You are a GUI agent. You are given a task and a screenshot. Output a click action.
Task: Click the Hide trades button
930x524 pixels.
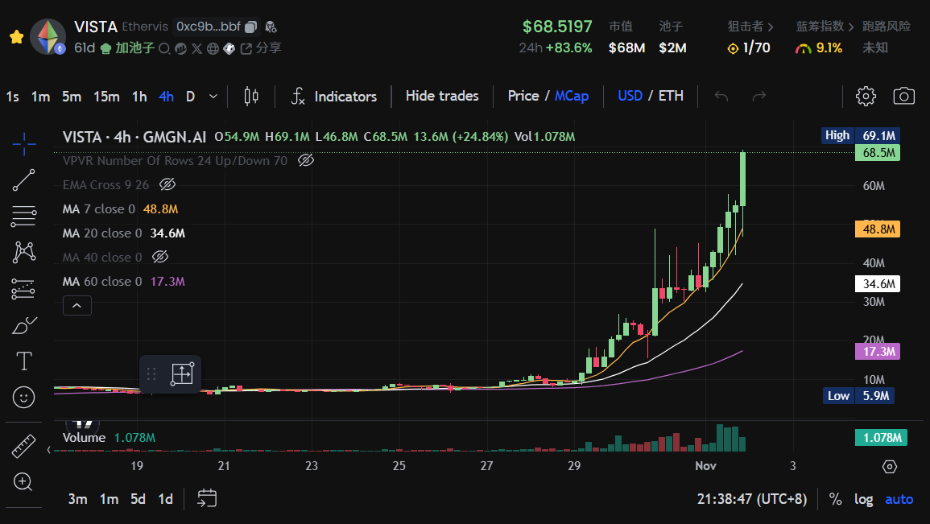tap(442, 96)
